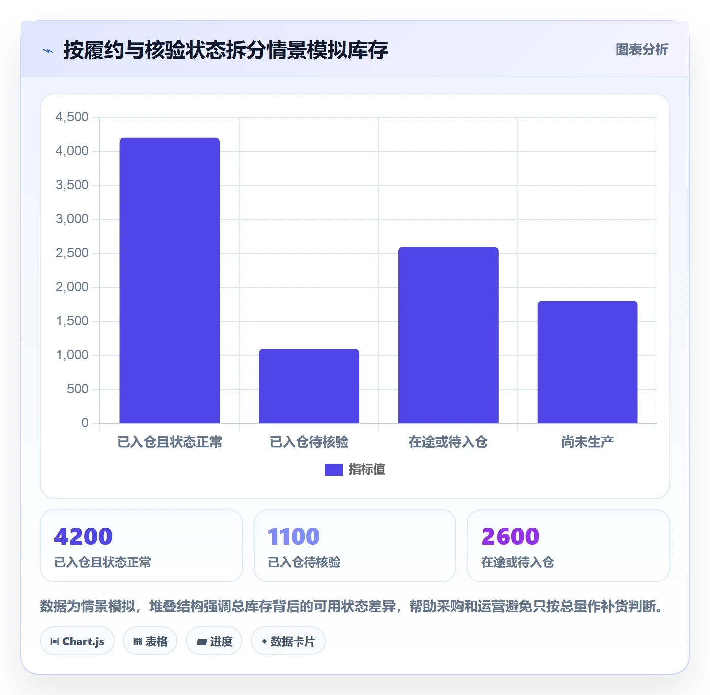Viewport: 710px width, 695px height.
Task: Click the Chart.js tag chip
Action: point(77,641)
